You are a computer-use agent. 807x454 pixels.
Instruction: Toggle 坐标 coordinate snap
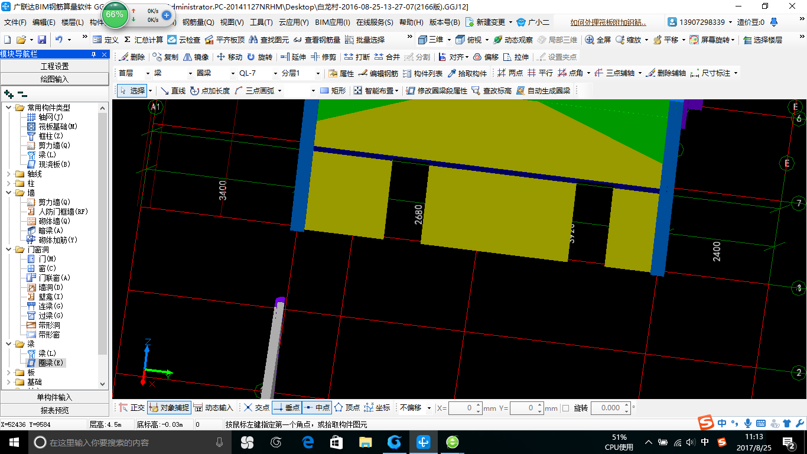click(378, 407)
